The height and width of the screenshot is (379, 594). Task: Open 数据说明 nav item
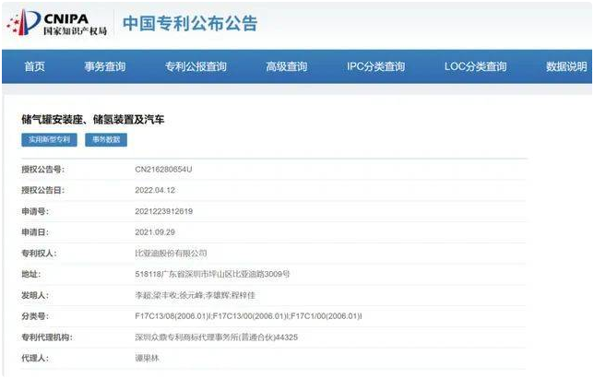click(566, 66)
